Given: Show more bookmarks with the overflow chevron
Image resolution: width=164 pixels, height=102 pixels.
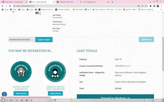Looking at the screenshot, I should [161, 10].
